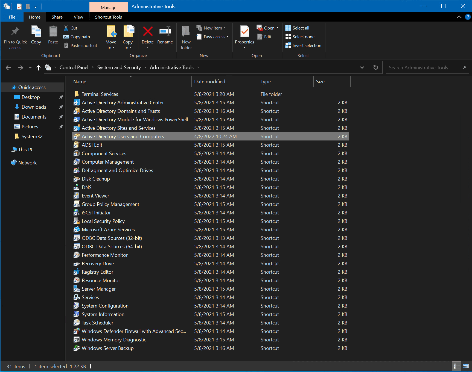
Task: Click the Edit button in the Open group
Action: tap(264, 36)
